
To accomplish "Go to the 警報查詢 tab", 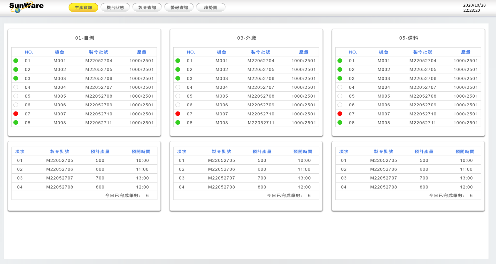I will [179, 7].
